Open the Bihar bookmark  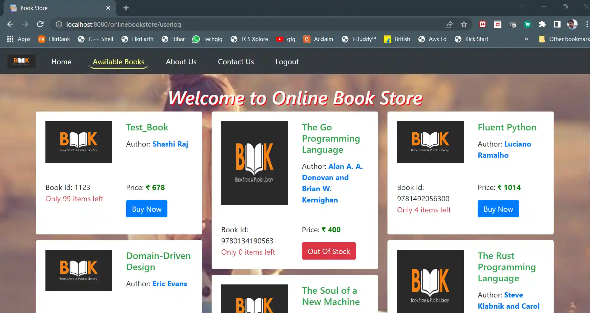(x=173, y=39)
